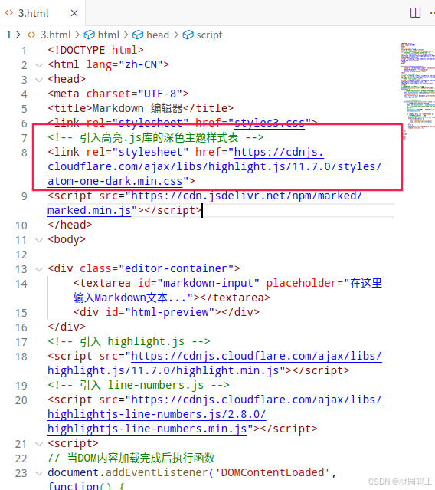Select the 3.html tab label
Viewport: 435px width, 490px height.
click(x=34, y=13)
